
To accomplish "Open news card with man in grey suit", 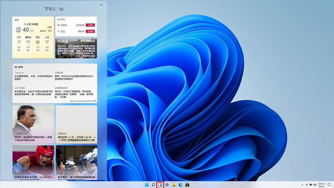I will [x=33, y=124].
